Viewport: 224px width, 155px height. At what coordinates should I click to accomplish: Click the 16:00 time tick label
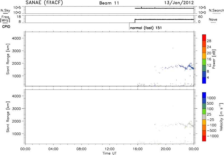pos(137,149)
